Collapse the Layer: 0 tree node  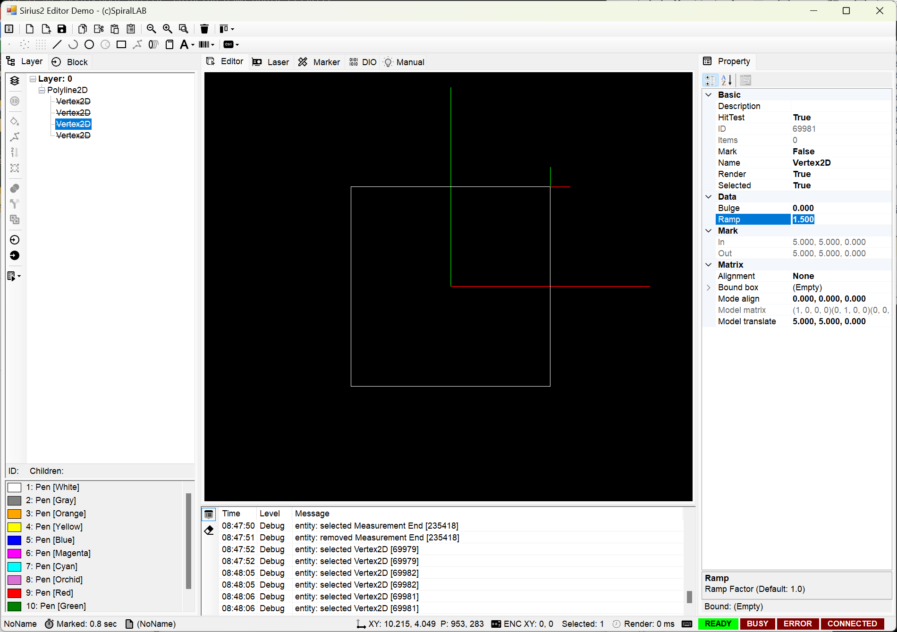tap(33, 79)
